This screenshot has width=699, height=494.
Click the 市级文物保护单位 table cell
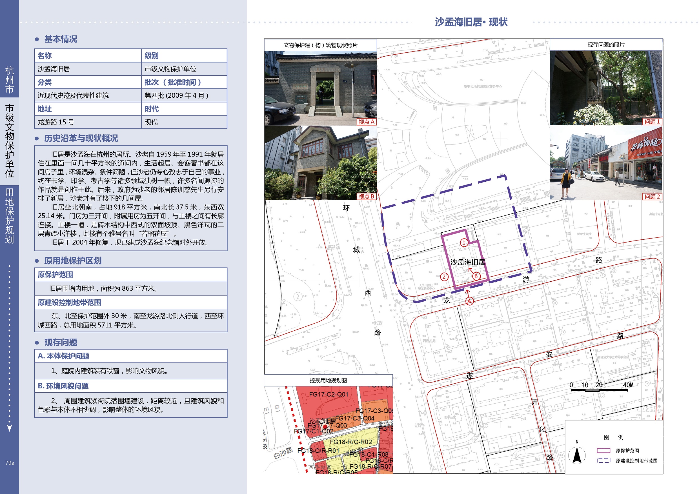184,69
